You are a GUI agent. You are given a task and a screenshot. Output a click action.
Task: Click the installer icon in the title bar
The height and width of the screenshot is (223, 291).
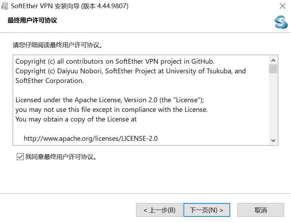5,6
